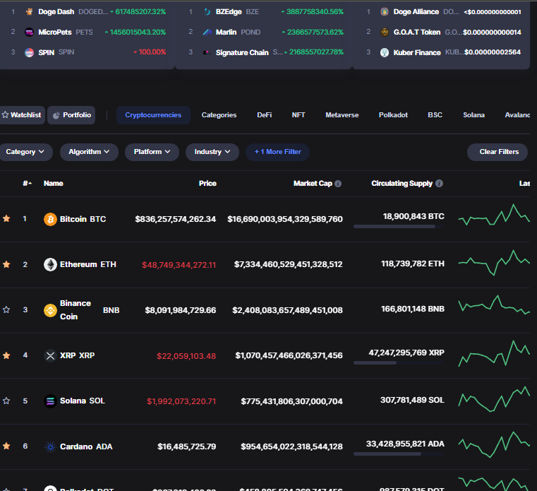
Task: Click the XRP circulating supply progress bar
Action: 399,362
